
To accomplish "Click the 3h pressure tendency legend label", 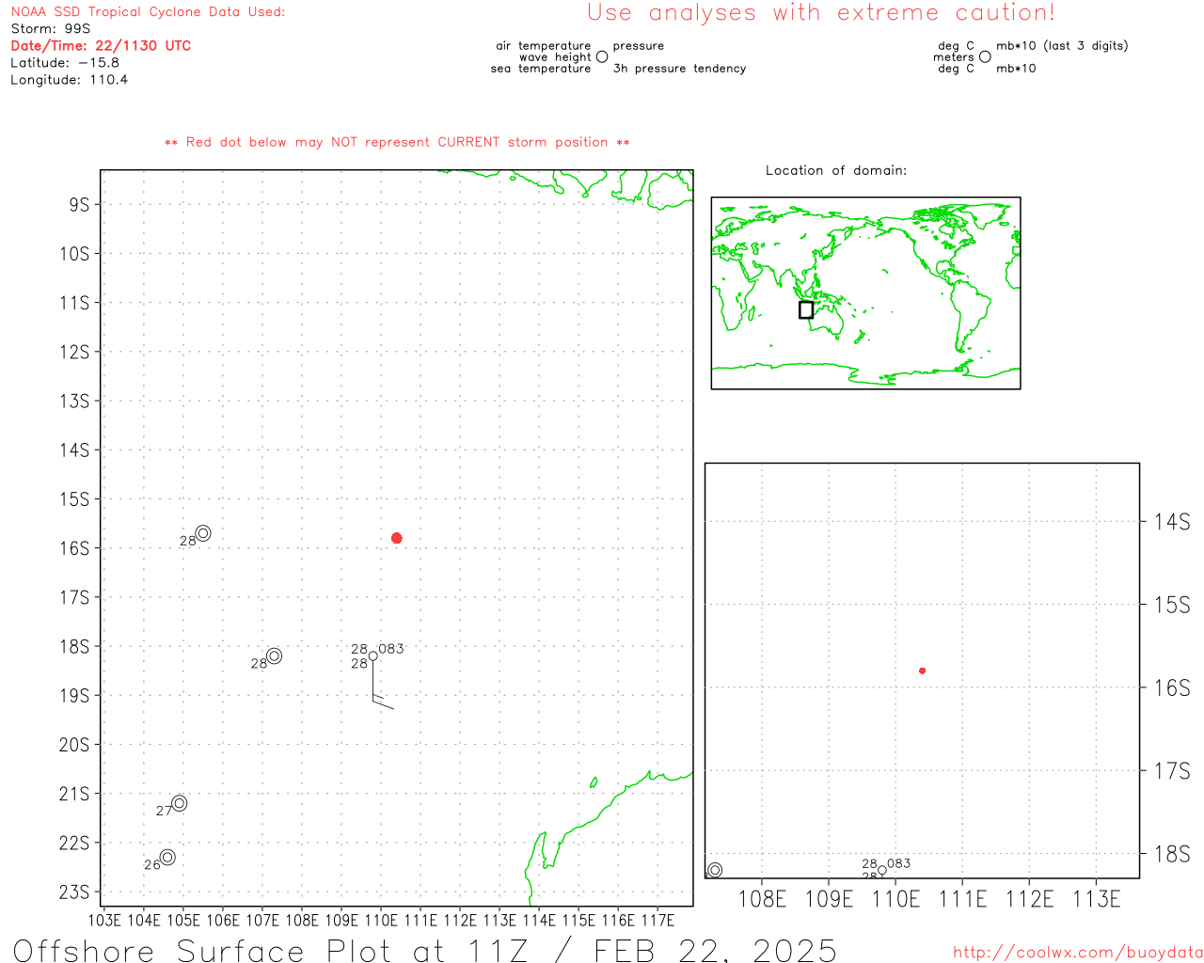I will (x=679, y=69).
